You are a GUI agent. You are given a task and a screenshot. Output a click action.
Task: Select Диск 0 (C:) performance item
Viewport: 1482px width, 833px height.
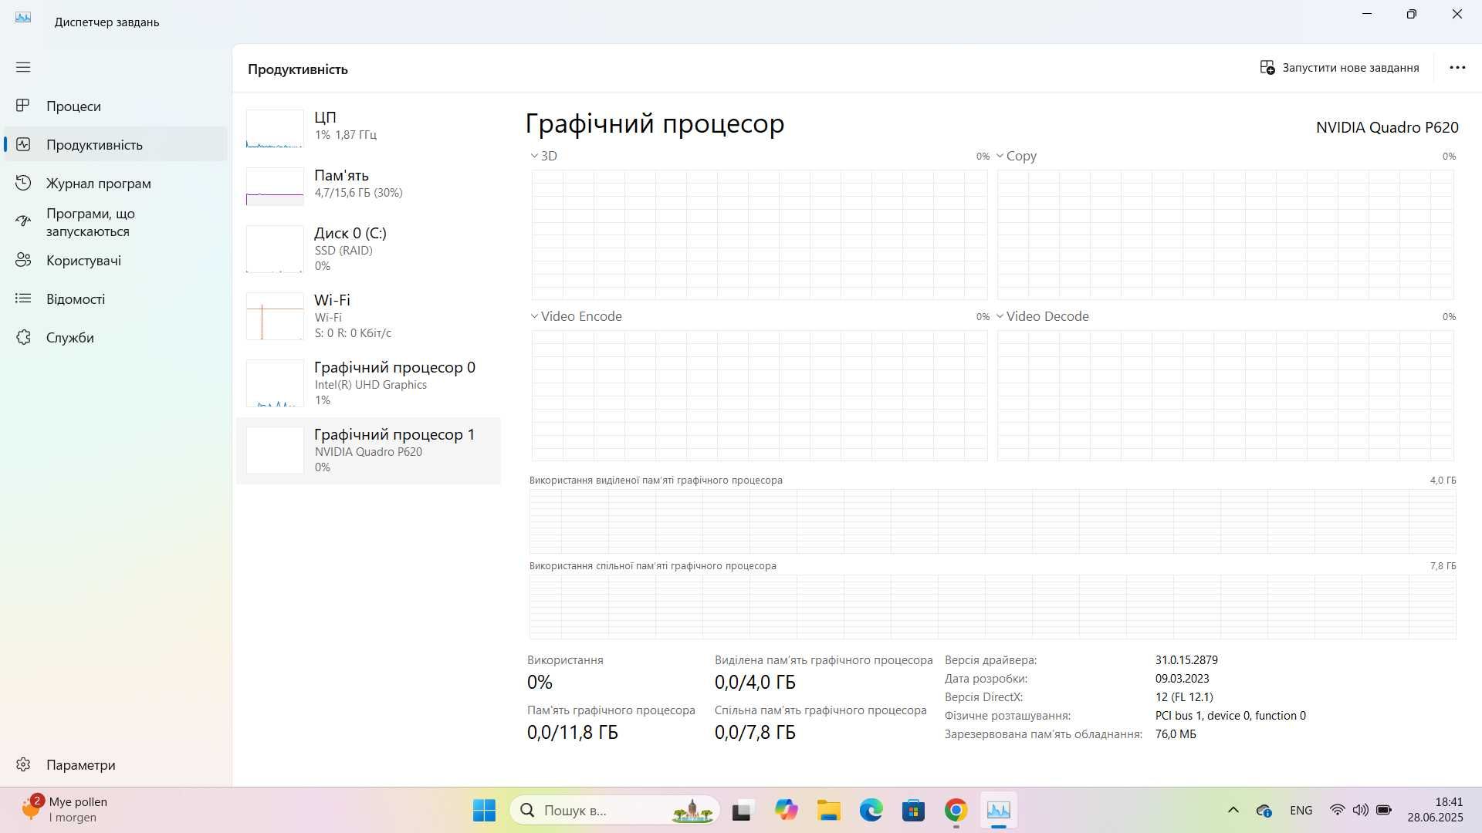pyautogui.click(x=369, y=248)
